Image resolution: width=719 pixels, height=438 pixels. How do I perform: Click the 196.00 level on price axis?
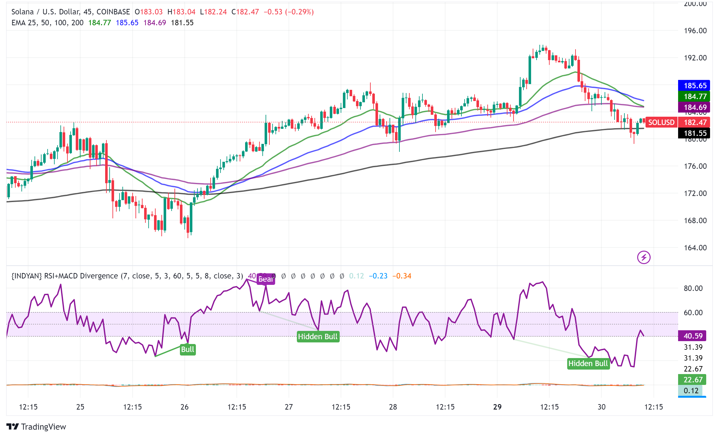pyautogui.click(x=695, y=31)
